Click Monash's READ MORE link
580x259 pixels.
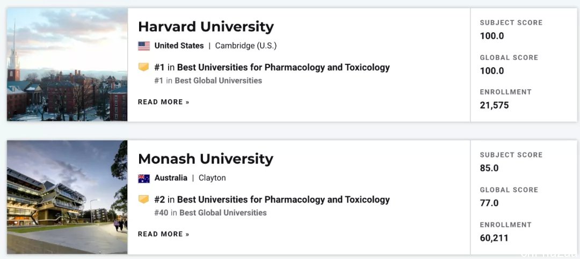click(163, 234)
